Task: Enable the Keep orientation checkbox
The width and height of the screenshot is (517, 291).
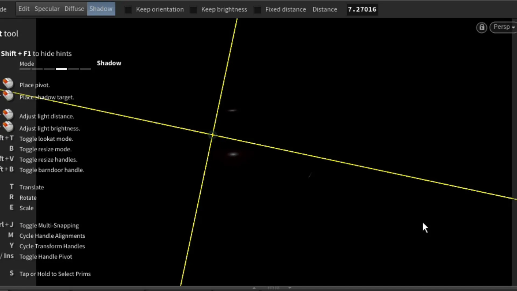Action: point(128,10)
